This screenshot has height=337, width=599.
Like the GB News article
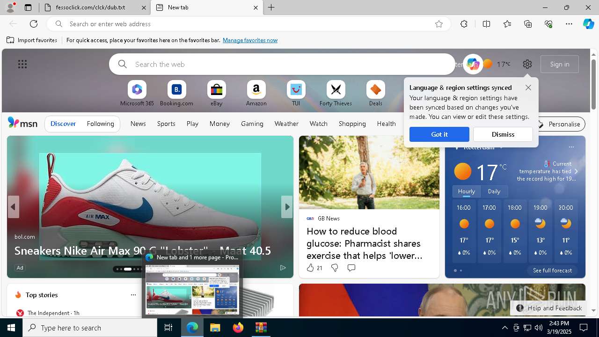314,268
